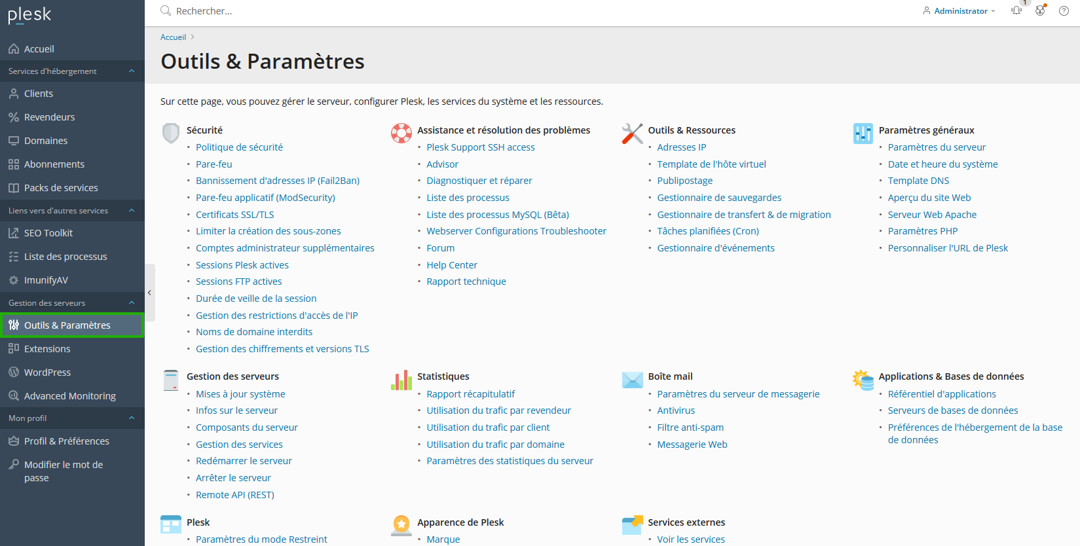Click the icon next to the notifications bell
1080x546 pixels.
coord(1040,10)
